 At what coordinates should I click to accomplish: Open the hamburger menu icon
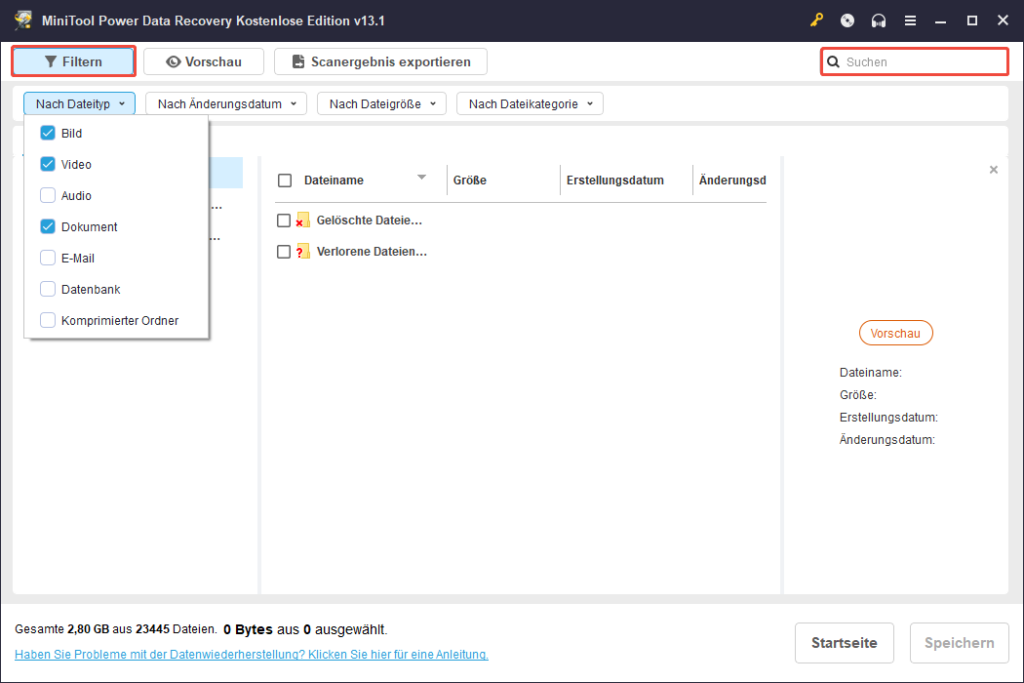(910, 20)
